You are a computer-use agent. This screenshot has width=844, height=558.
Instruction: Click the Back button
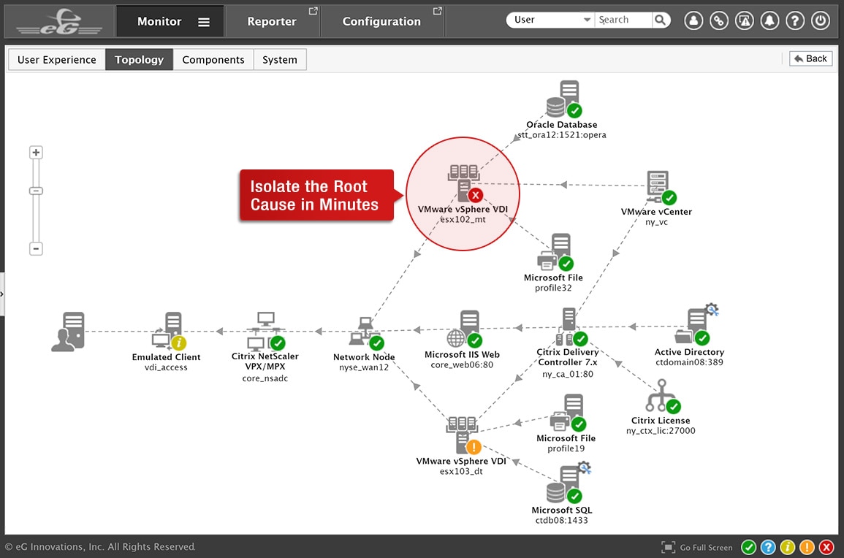[810, 58]
